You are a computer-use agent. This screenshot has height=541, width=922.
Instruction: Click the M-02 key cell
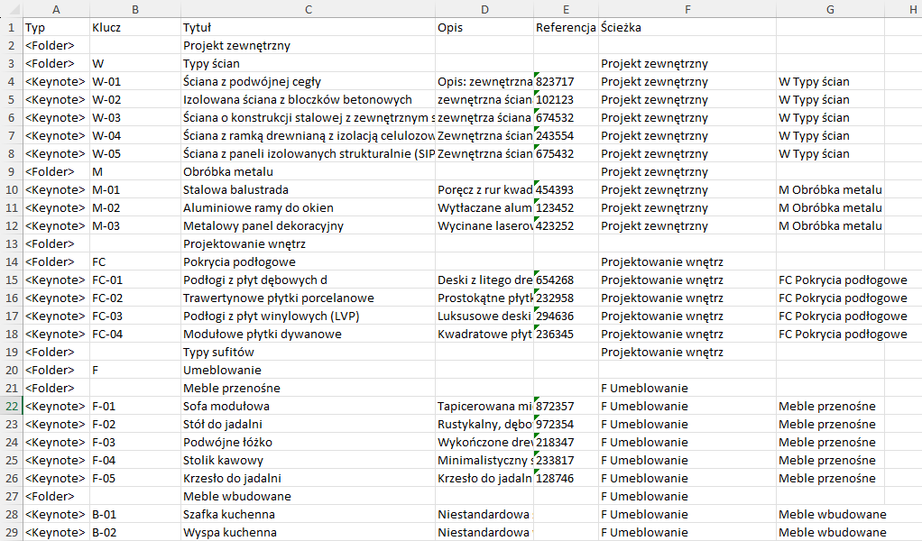135,207
